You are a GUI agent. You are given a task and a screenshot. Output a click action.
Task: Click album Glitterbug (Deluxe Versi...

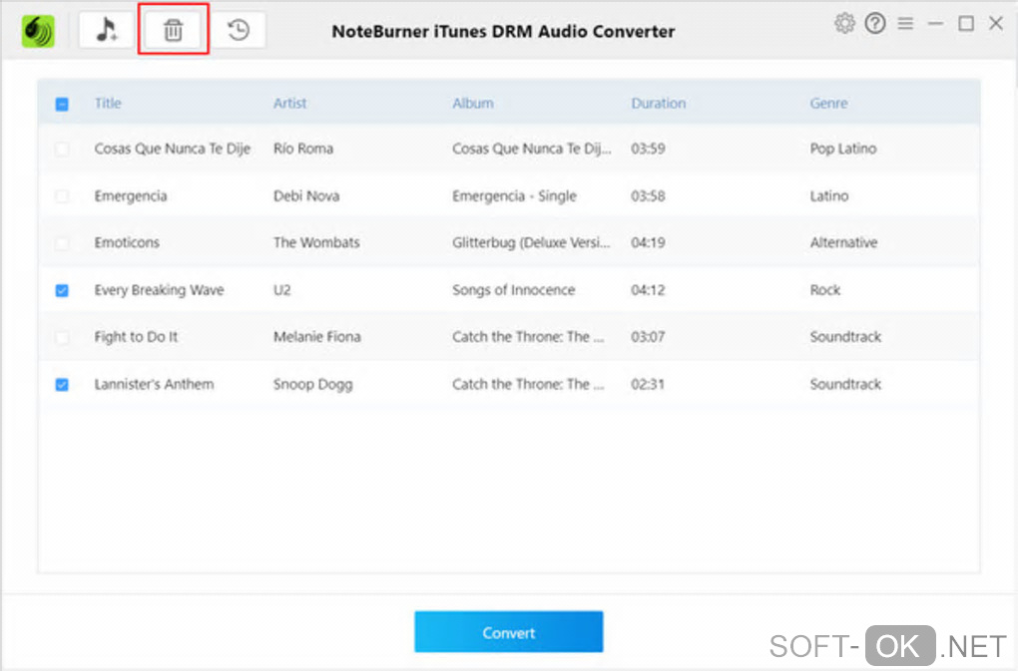(531, 242)
